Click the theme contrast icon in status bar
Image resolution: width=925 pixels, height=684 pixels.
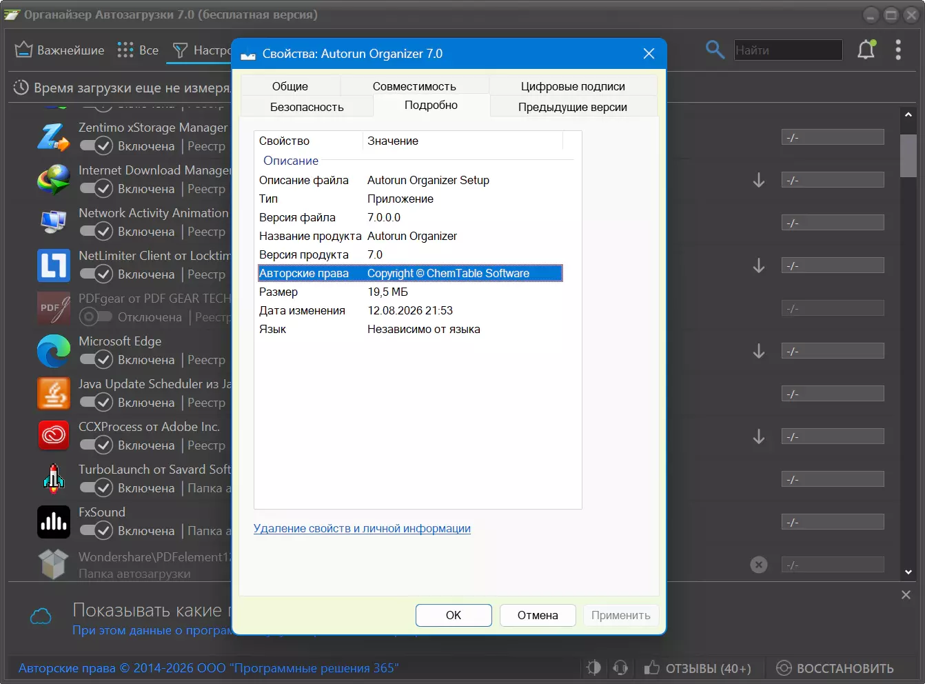pos(593,667)
